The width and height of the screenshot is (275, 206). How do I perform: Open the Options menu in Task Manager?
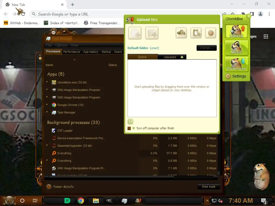point(61,45)
